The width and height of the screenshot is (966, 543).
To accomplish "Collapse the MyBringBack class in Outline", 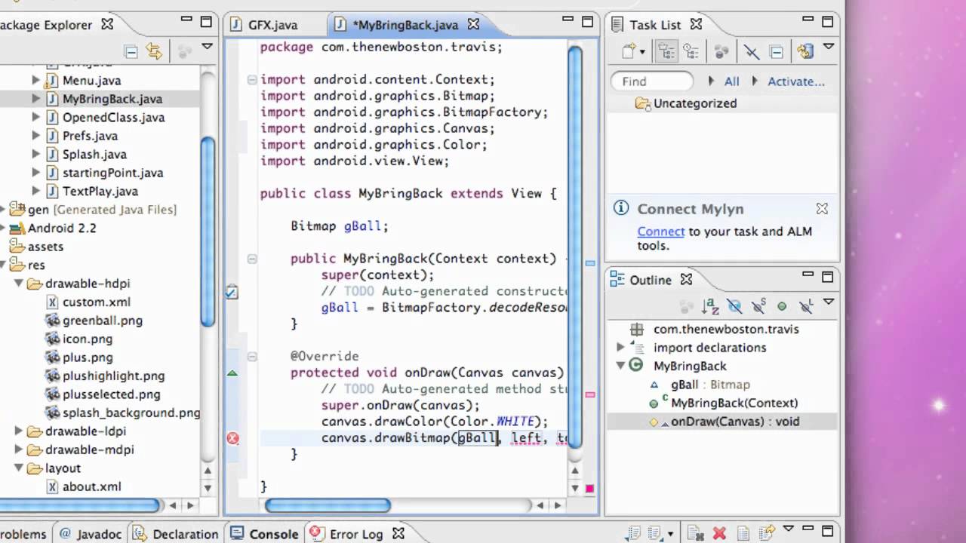I will point(621,366).
